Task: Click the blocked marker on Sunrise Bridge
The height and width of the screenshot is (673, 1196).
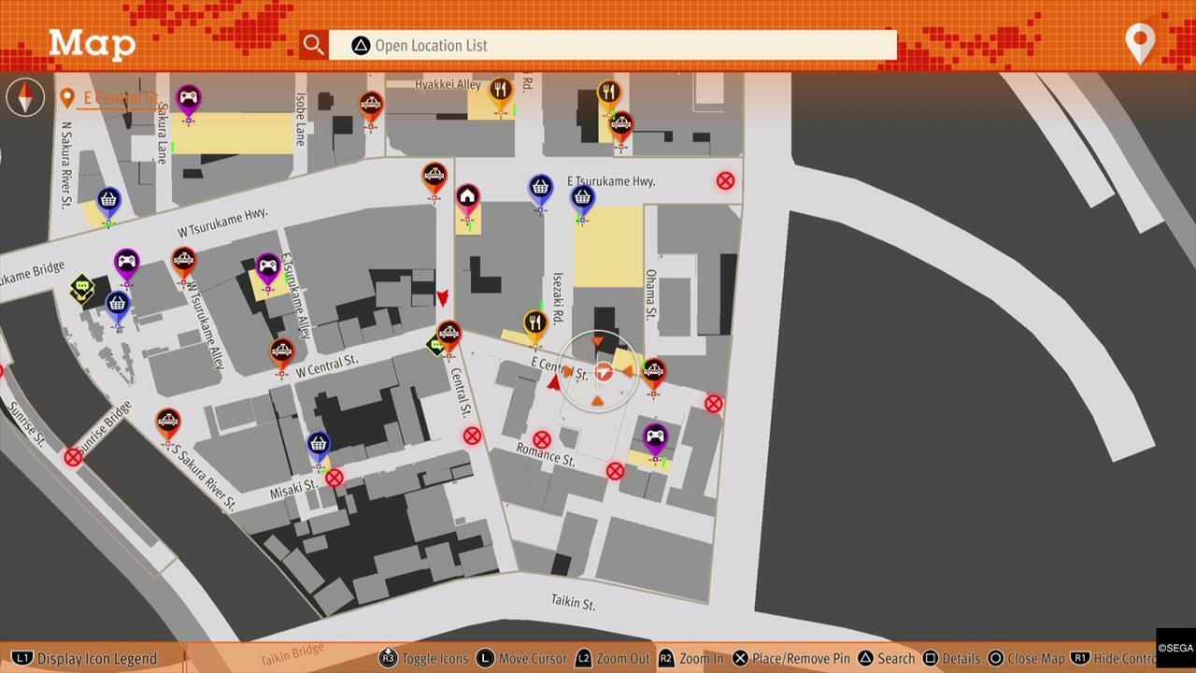Action: point(73,457)
